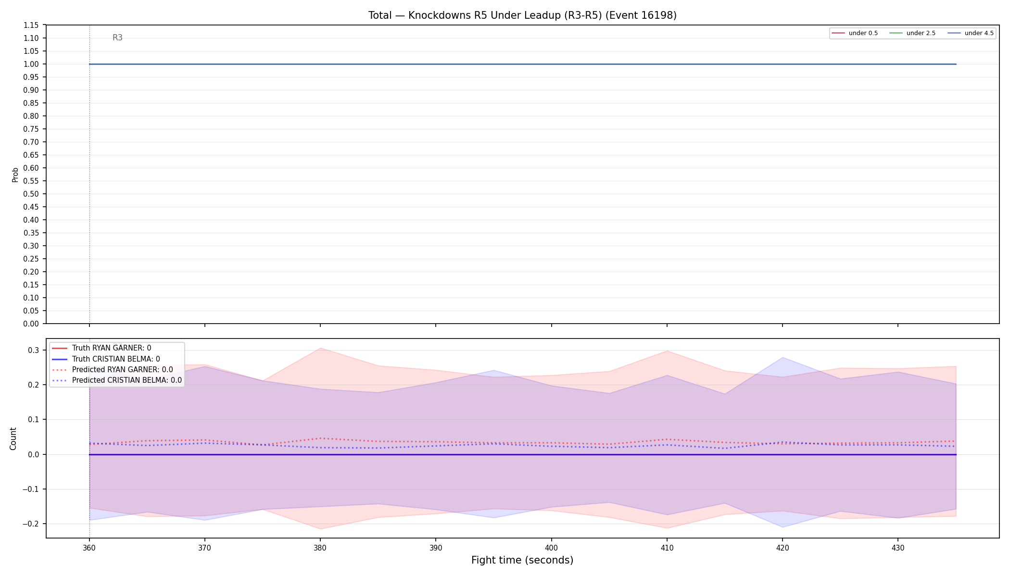1010x577 pixels.
Task: Click the red 'under 0.5' legend line swatch
Action: [838, 33]
